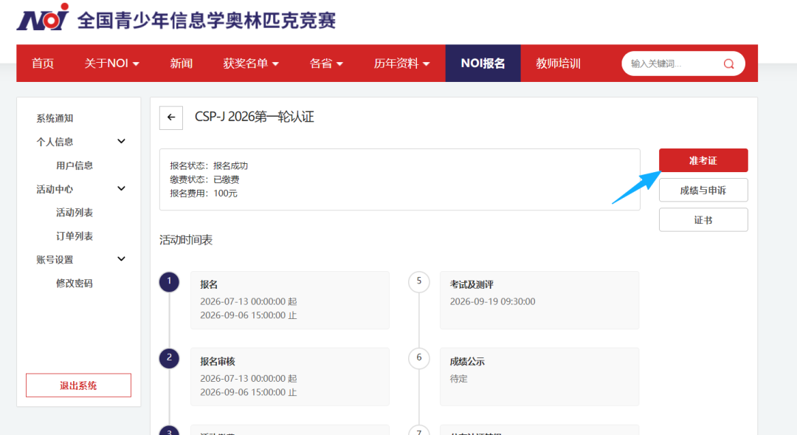Viewport: 797px width, 435px height.
Task: Select timeline step 1 marker
Action: coord(169,281)
